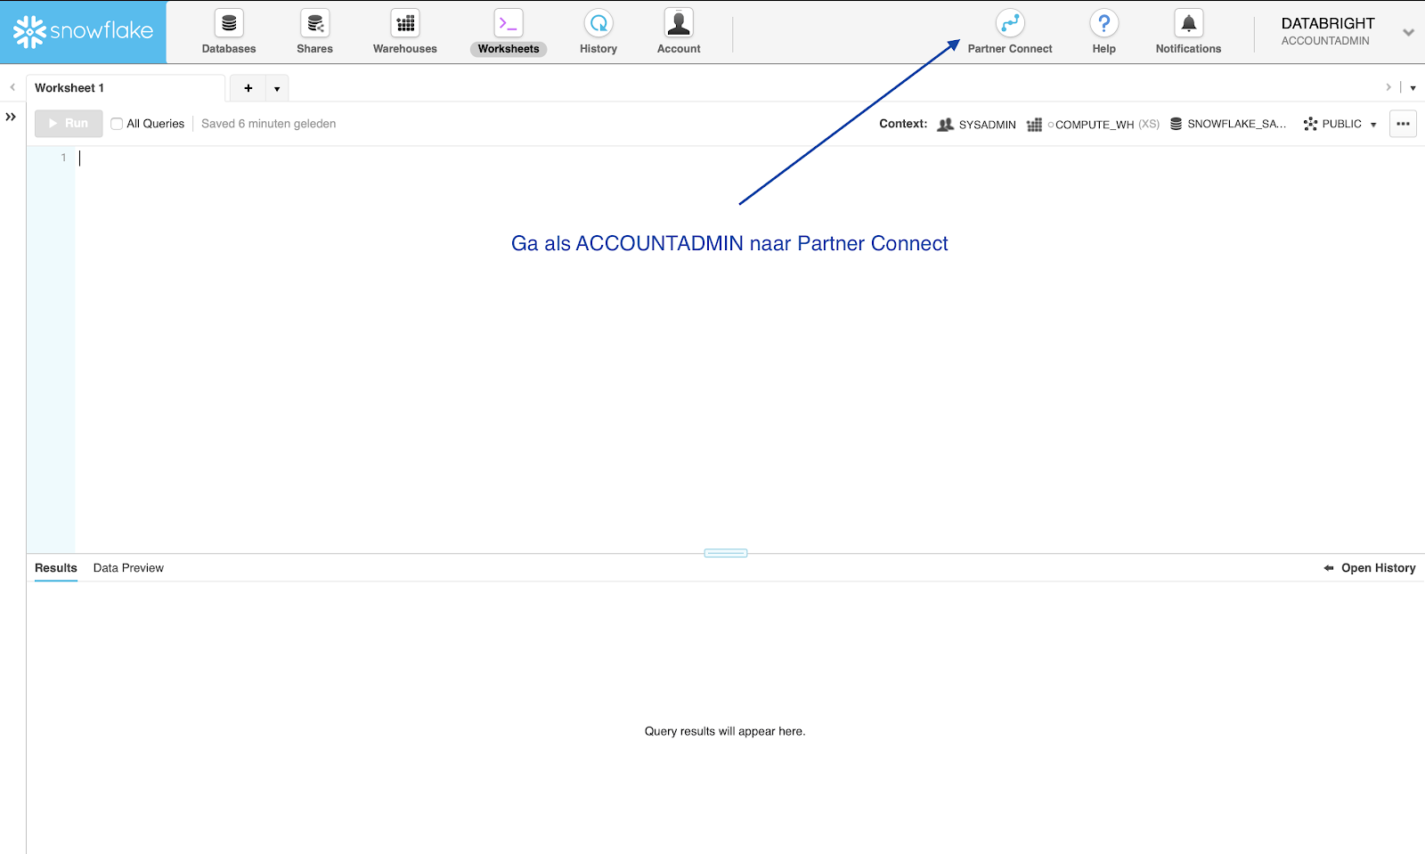
Task: Click the 'Saved 6 minuten geleden' status text
Action: 269,124
